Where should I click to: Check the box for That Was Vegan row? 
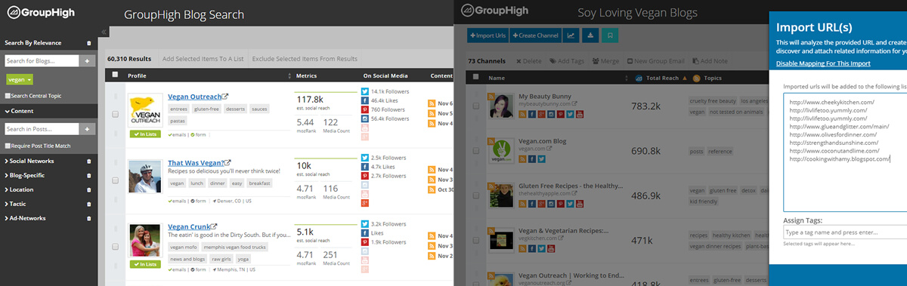115,180
